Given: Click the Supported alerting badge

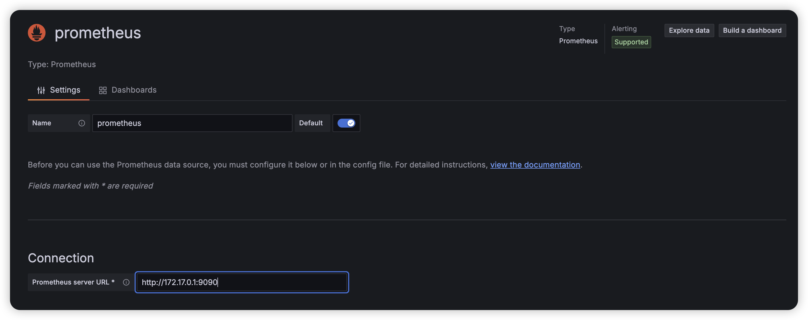Looking at the screenshot, I should point(631,42).
